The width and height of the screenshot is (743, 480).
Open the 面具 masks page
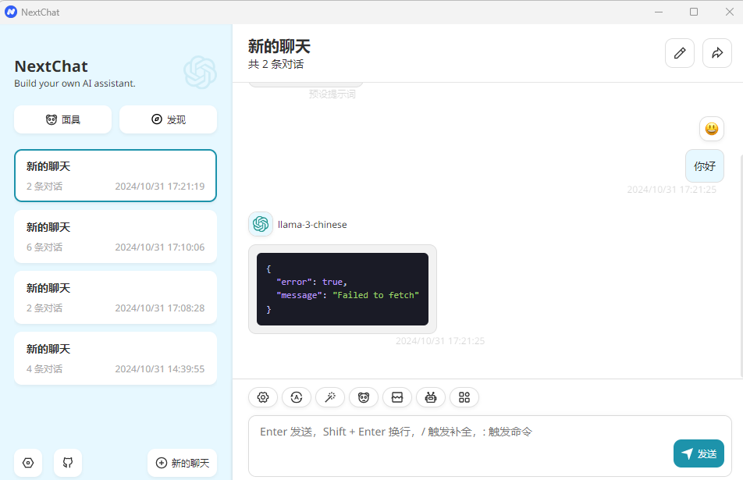(x=62, y=119)
